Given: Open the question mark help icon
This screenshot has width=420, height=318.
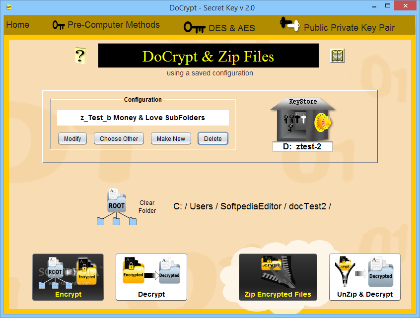Looking at the screenshot, I should 80,56.
